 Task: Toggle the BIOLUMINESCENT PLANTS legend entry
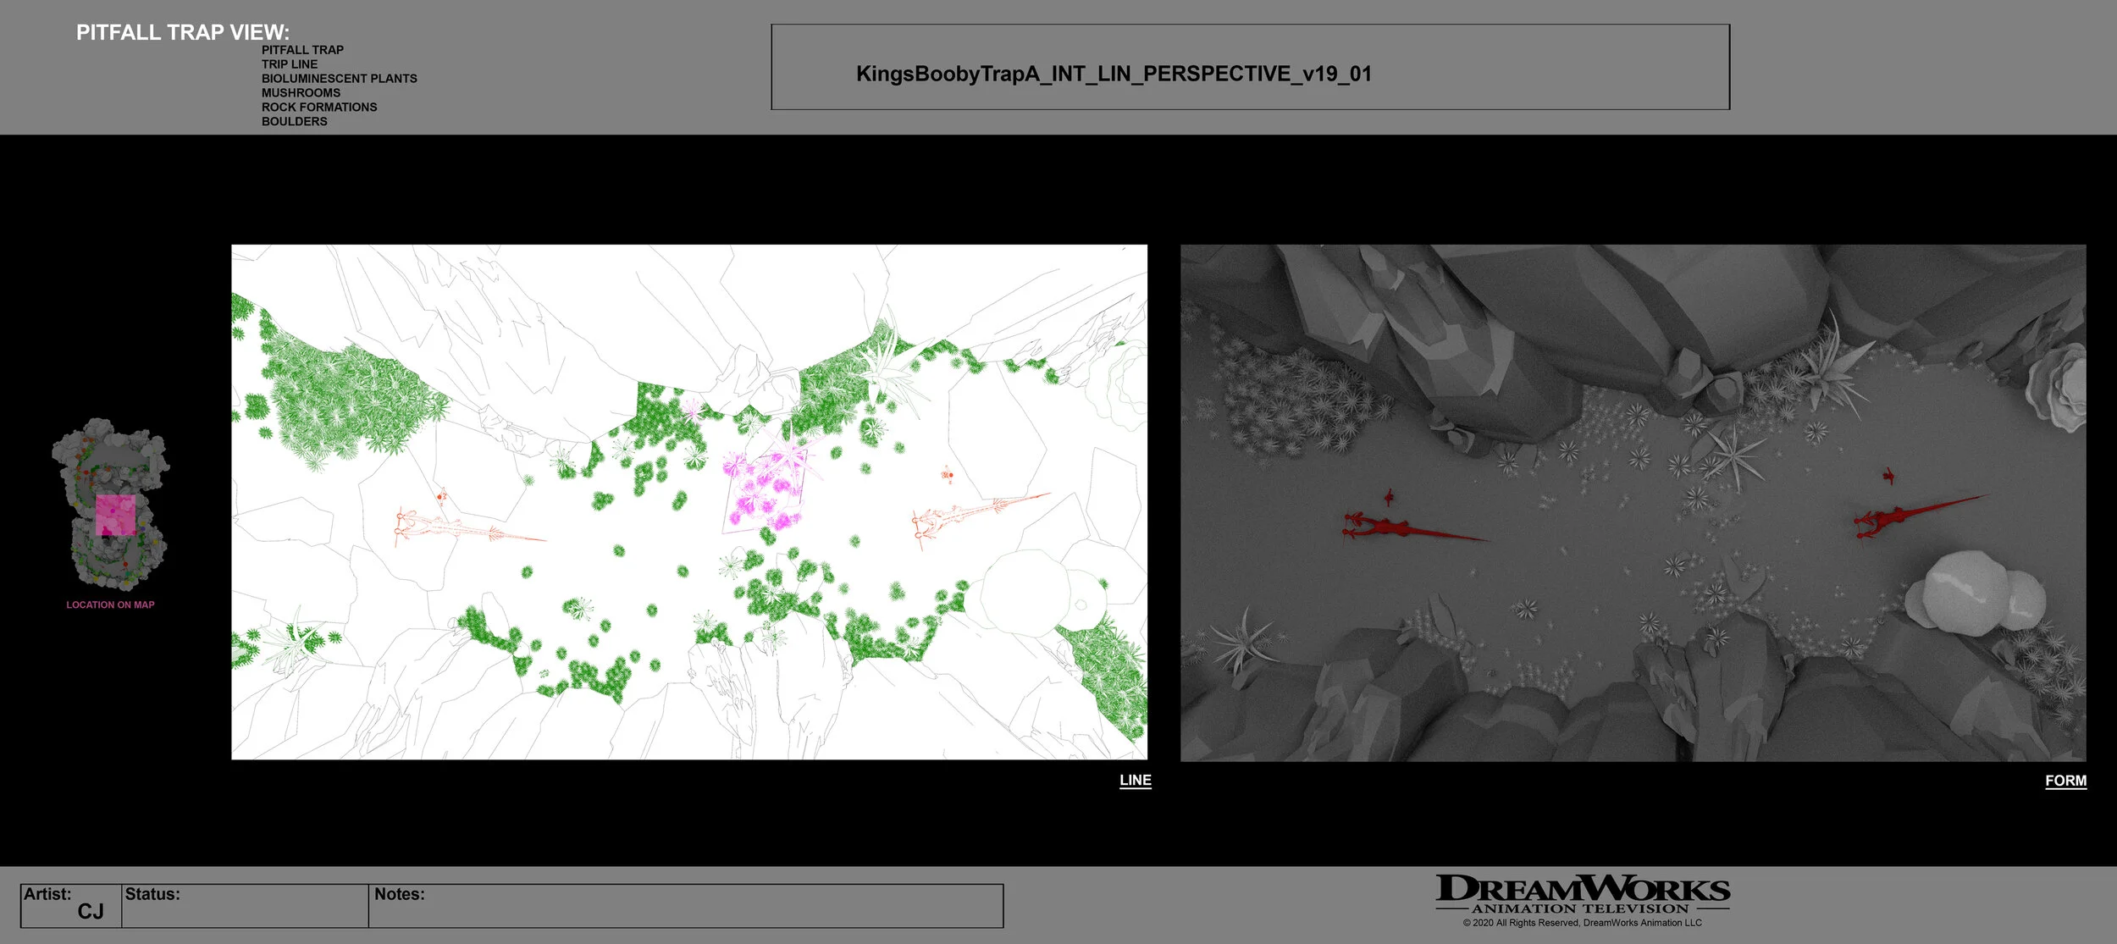pos(340,78)
